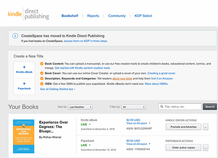This screenshot has width=218, height=158.
Task: Click the 'By Rishav Khanal' author text
Action: (x=50, y=137)
